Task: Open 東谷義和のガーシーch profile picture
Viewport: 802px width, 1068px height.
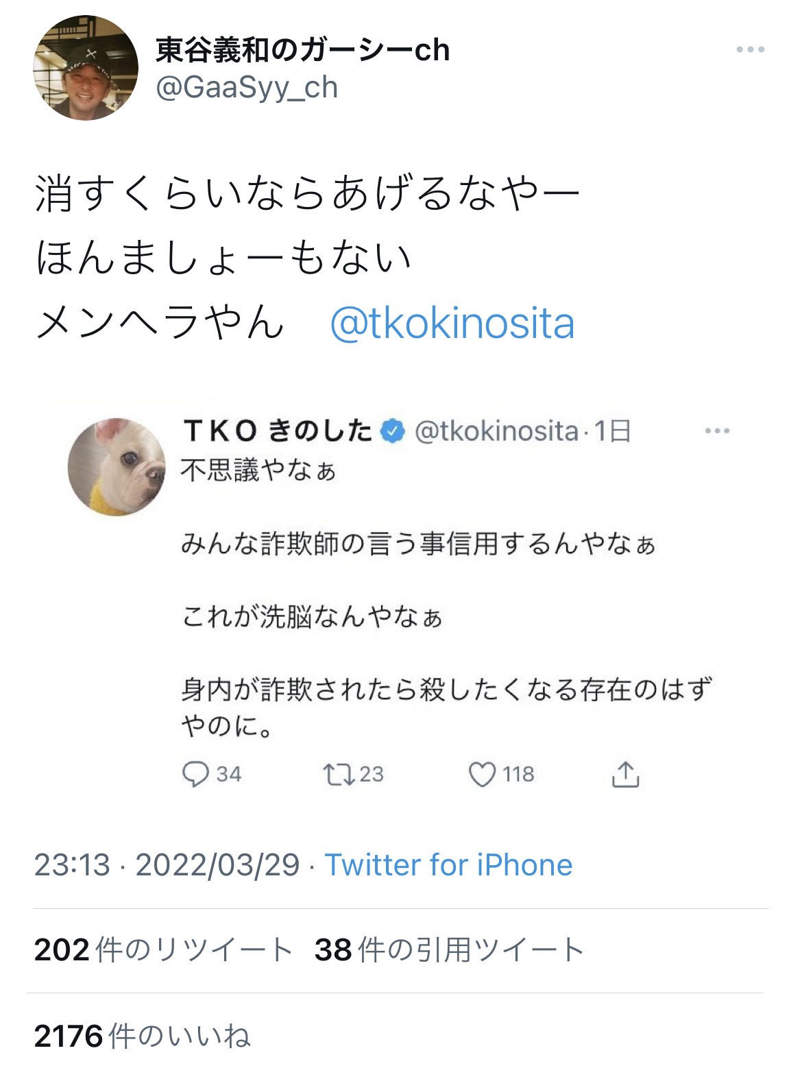Action: pos(86,68)
